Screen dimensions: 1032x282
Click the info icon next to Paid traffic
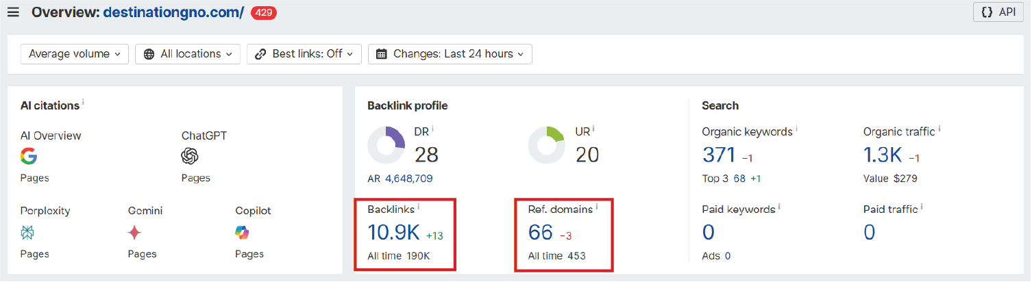(922, 205)
